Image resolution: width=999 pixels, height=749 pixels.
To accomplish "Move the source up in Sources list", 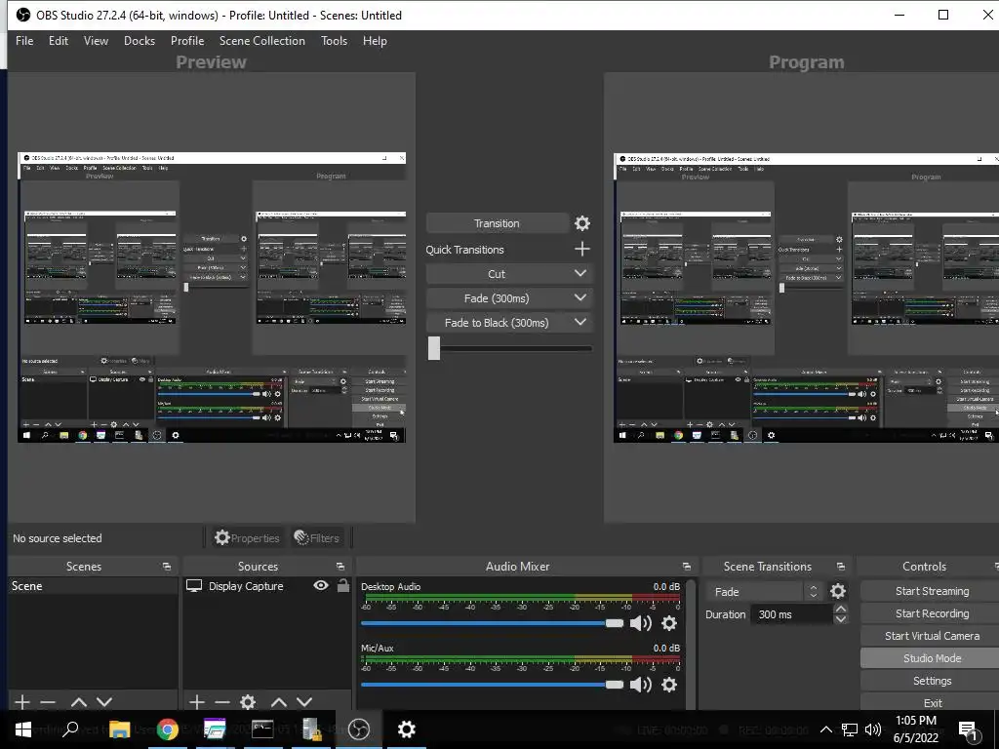I will click(x=278, y=702).
